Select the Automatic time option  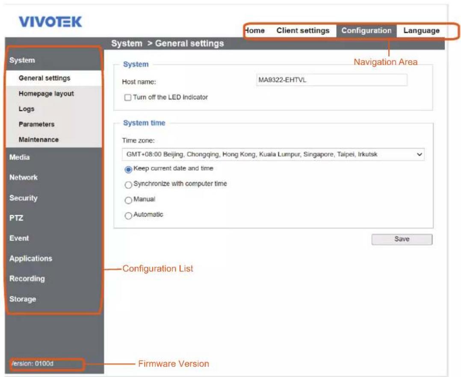(128, 216)
